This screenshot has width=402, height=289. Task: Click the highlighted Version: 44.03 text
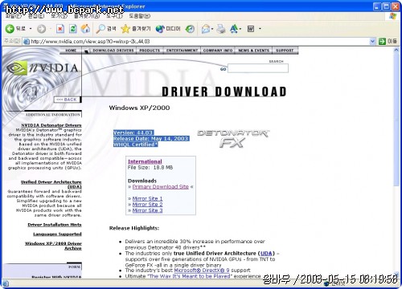133,132
